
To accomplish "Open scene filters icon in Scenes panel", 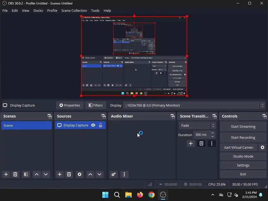I will 26,174.
